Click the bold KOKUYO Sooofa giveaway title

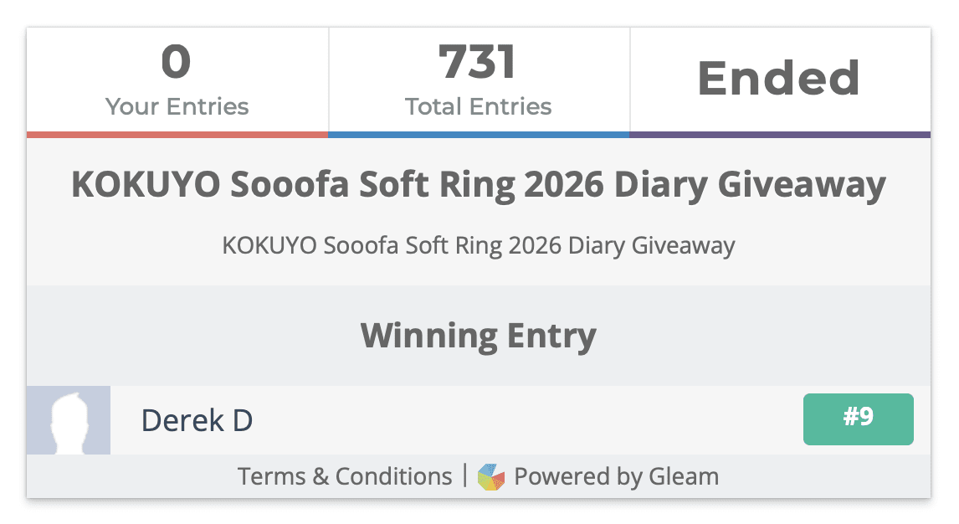point(479,184)
